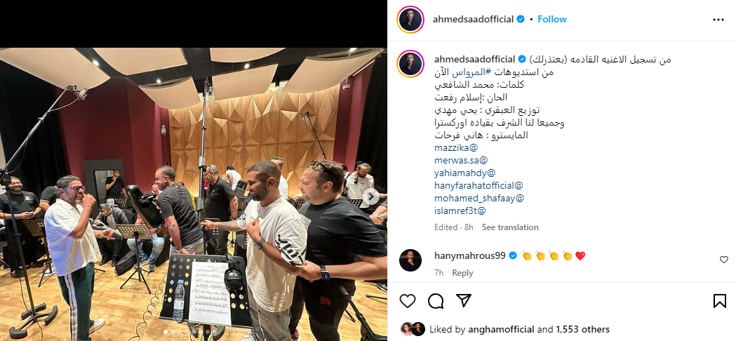The image size is (736, 341).
Task: Share the post via paper plane icon
Action: click(x=464, y=300)
